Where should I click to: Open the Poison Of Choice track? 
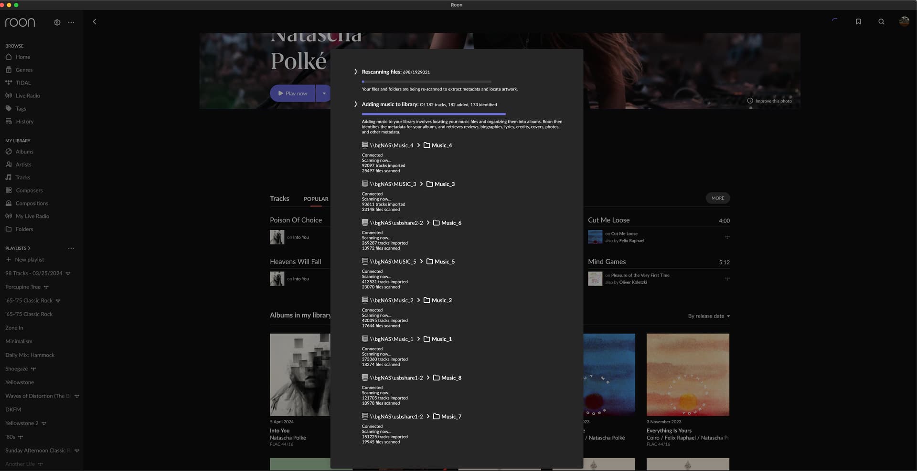296,220
